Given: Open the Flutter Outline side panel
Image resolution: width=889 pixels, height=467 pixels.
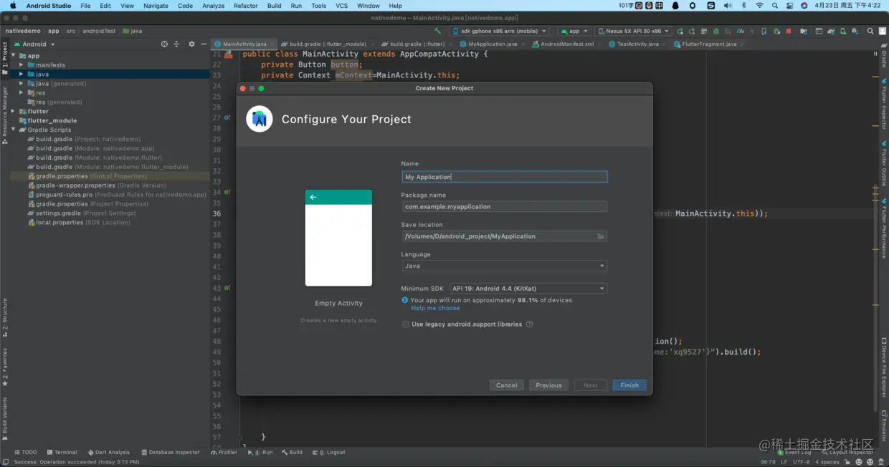Looking at the screenshot, I should point(884,163).
